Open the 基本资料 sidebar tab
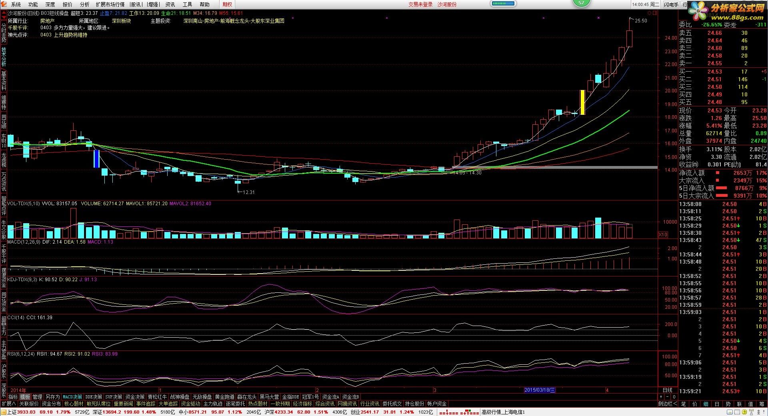 tap(4, 80)
